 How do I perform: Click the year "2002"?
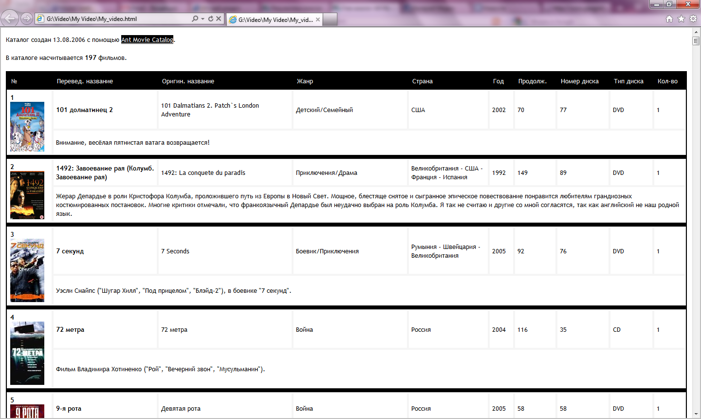(x=499, y=110)
